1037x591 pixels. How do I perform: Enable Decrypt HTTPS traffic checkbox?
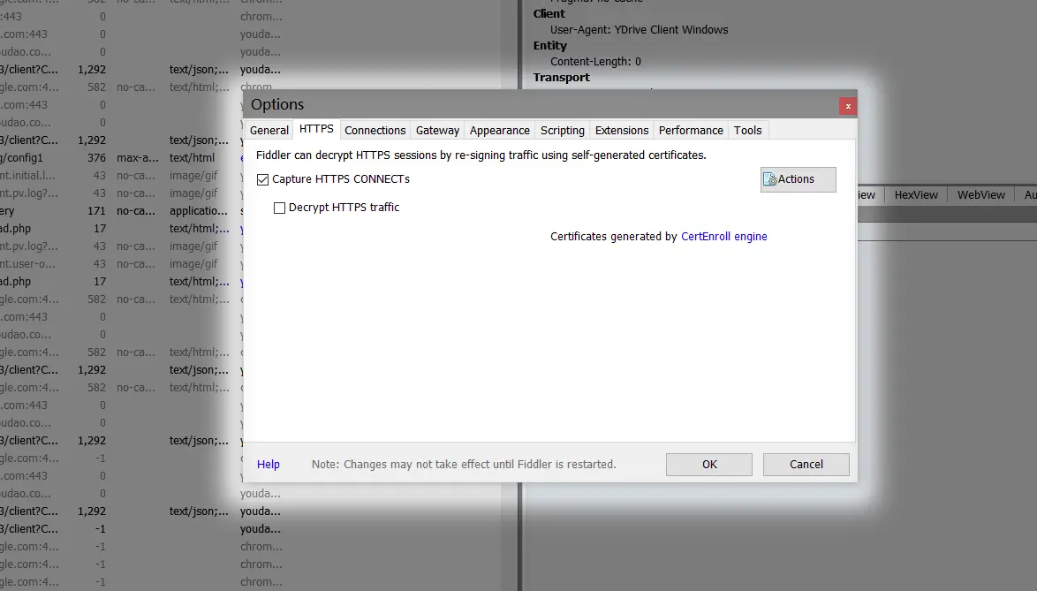click(280, 208)
